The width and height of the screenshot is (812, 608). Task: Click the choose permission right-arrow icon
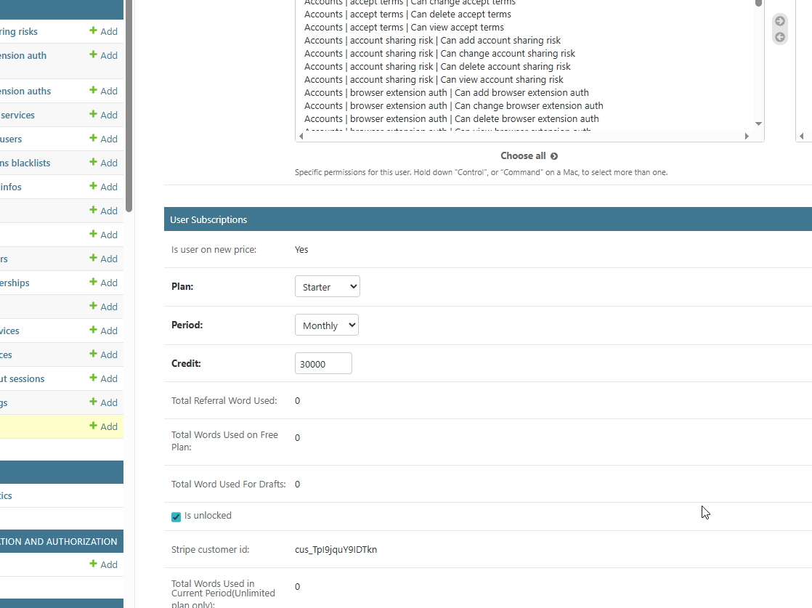pos(780,21)
